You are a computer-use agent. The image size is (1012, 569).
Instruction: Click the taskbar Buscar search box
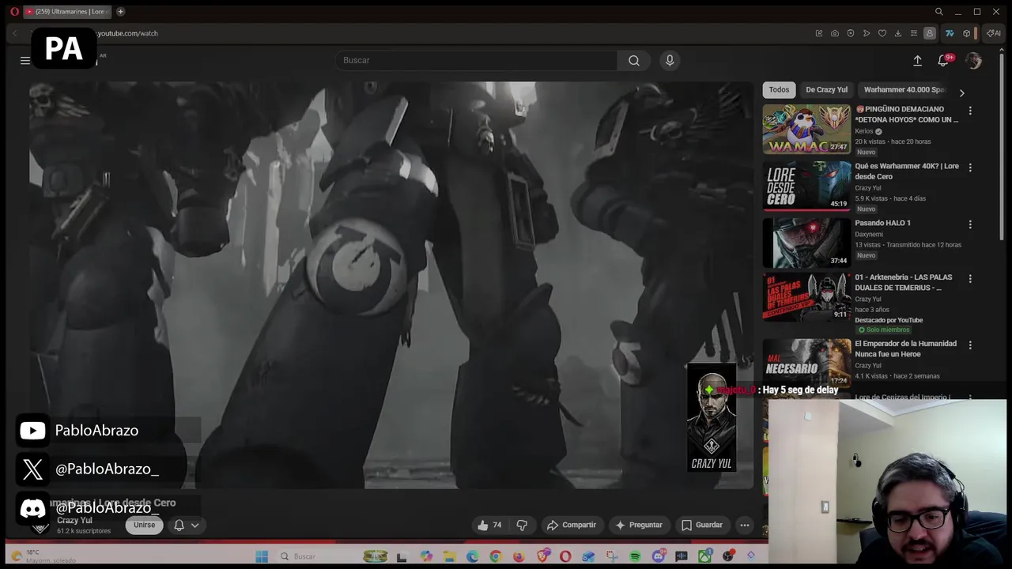[x=332, y=556]
